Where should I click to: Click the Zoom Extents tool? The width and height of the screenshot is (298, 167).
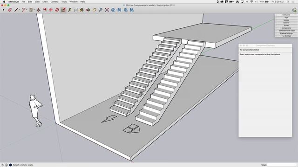click(107, 10)
